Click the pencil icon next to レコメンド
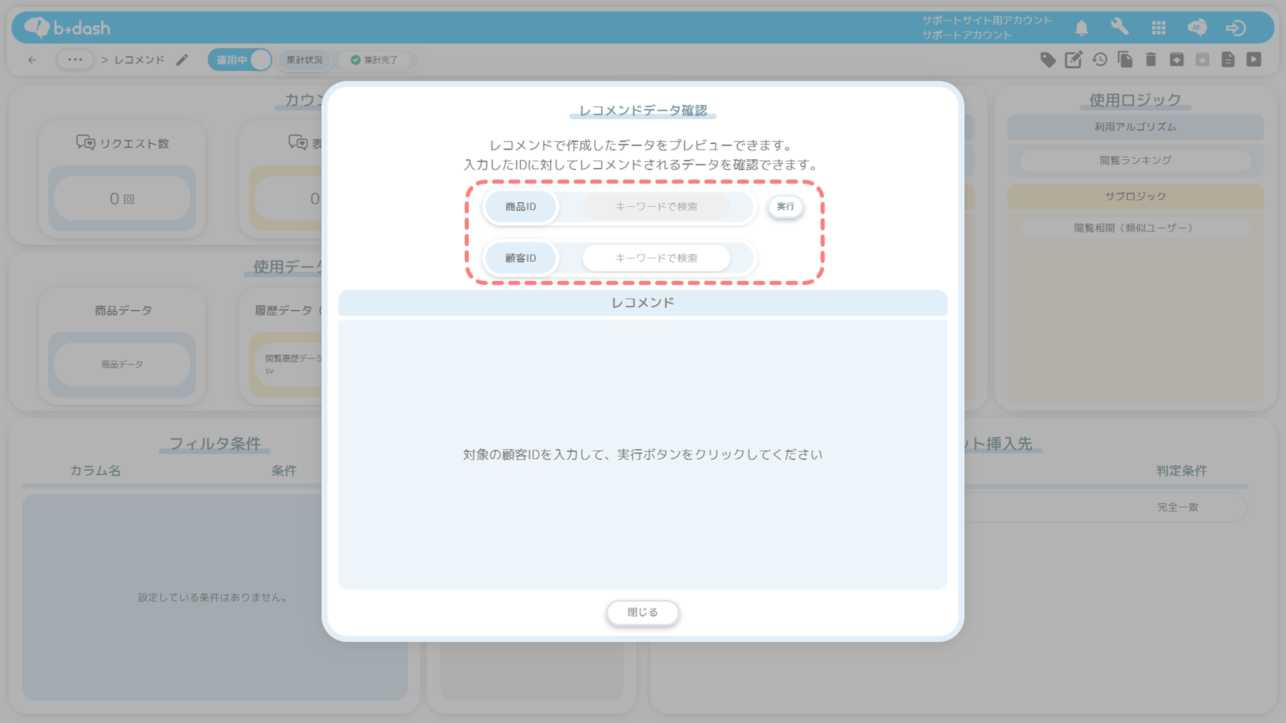1286x723 pixels. coord(182,60)
